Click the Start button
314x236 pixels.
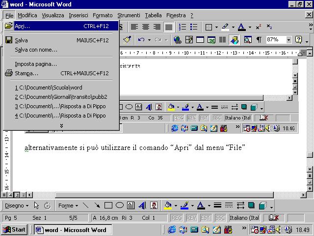click(x=14, y=230)
